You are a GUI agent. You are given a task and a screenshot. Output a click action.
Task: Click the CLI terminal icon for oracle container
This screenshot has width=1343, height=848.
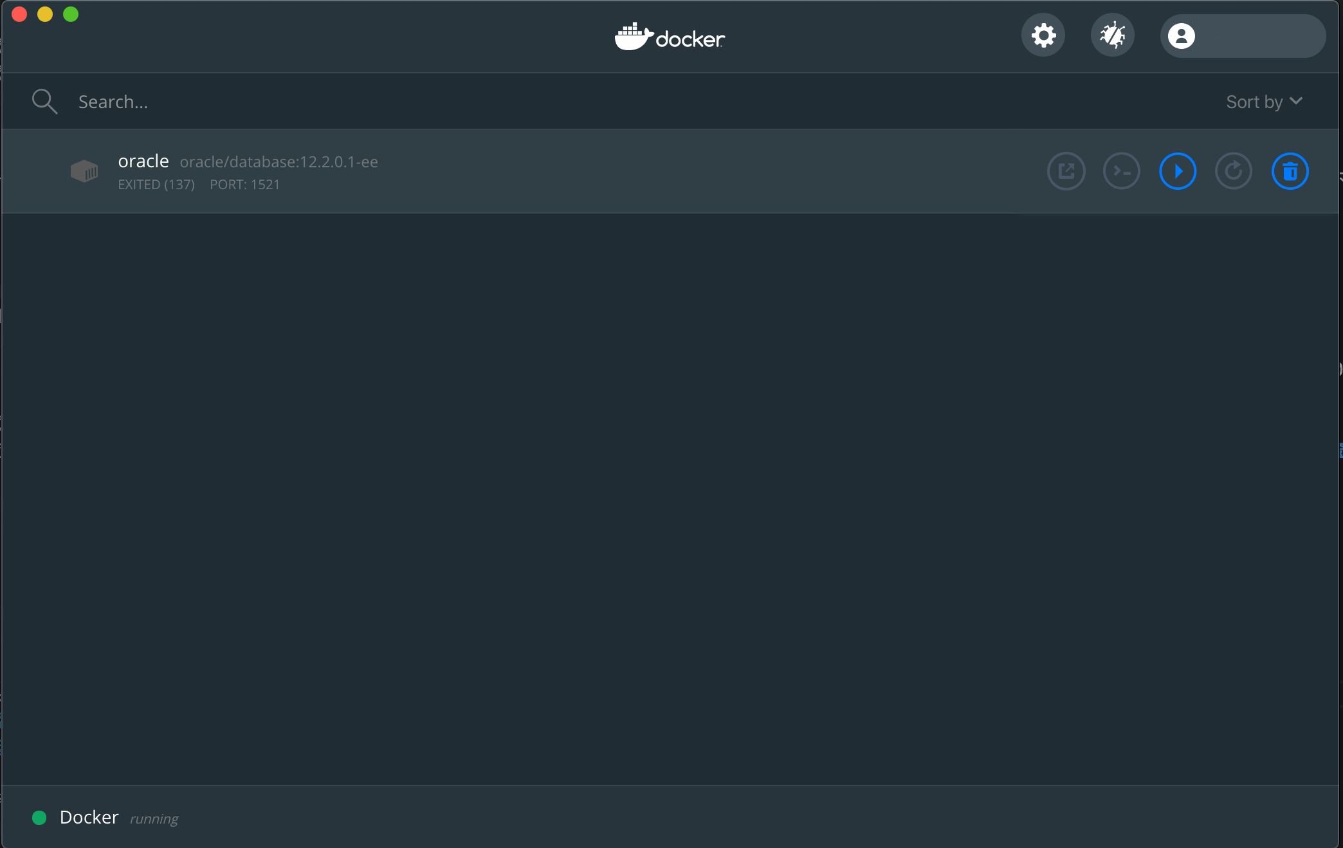pyautogui.click(x=1121, y=170)
